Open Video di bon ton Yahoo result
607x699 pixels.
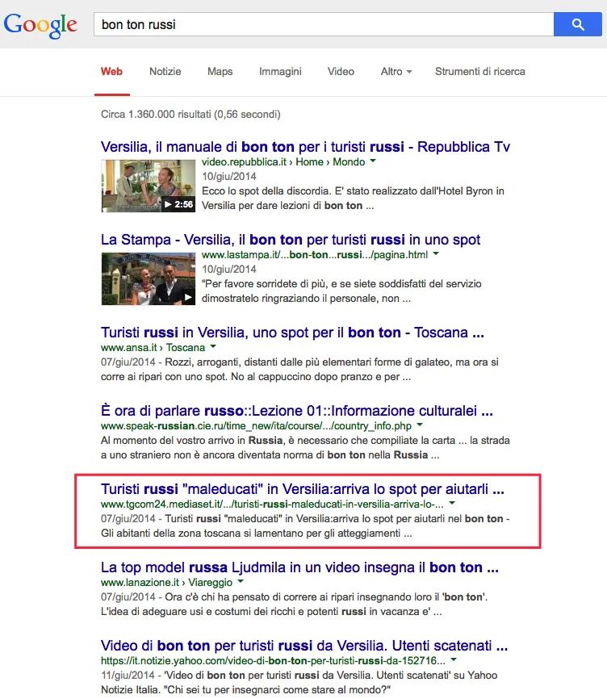304,646
